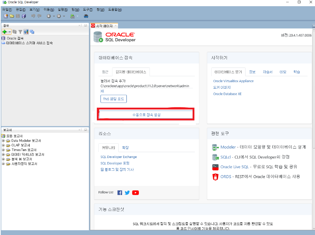Close the 시작 페이지 tab
The height and width of the screenshot is (235, 315).
(x=115, y=26)
